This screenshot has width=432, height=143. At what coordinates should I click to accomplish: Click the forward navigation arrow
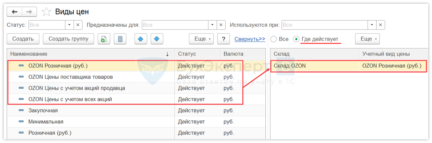pos(30,12)
